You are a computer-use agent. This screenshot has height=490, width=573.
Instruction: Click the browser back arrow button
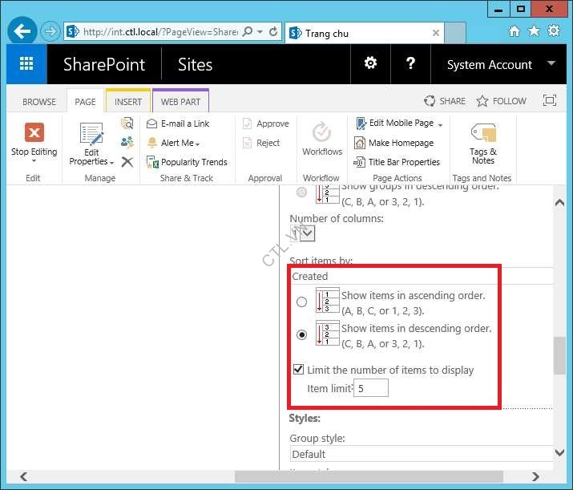(x=22, y=32)
